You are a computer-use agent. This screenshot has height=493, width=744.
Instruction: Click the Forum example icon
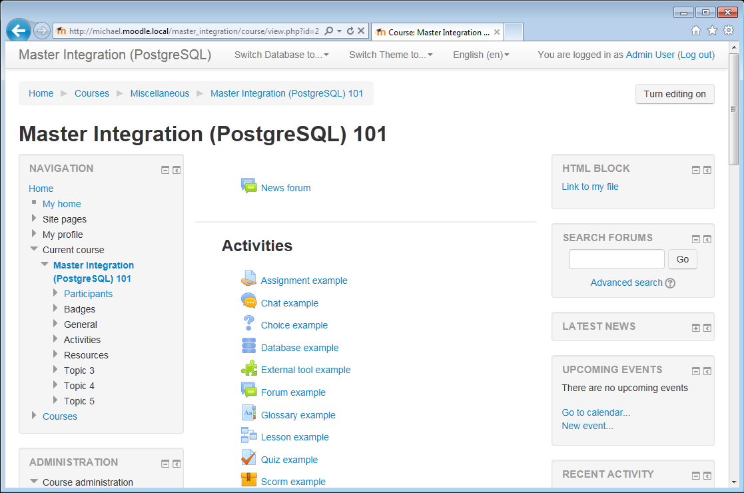248,390
